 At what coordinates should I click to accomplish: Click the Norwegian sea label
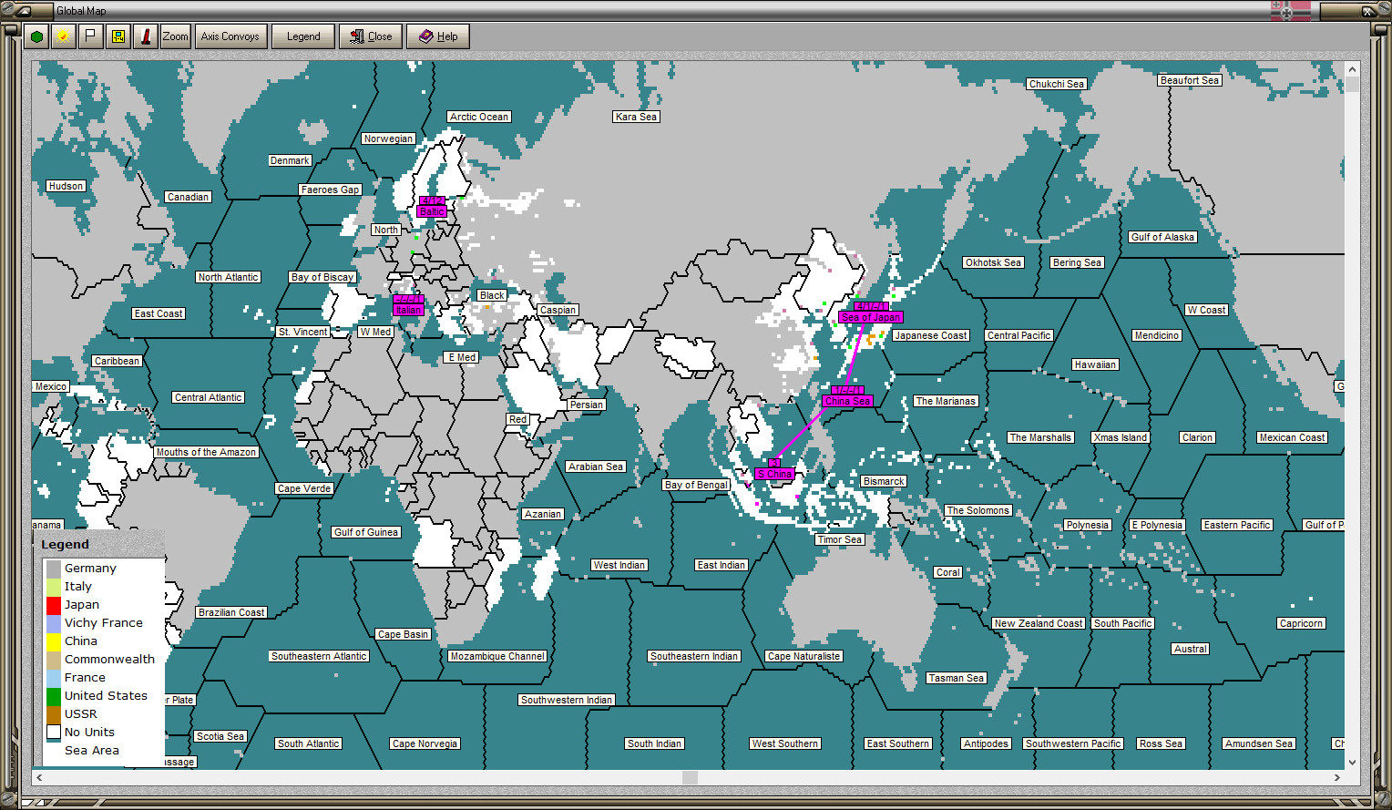pos(388,138)
